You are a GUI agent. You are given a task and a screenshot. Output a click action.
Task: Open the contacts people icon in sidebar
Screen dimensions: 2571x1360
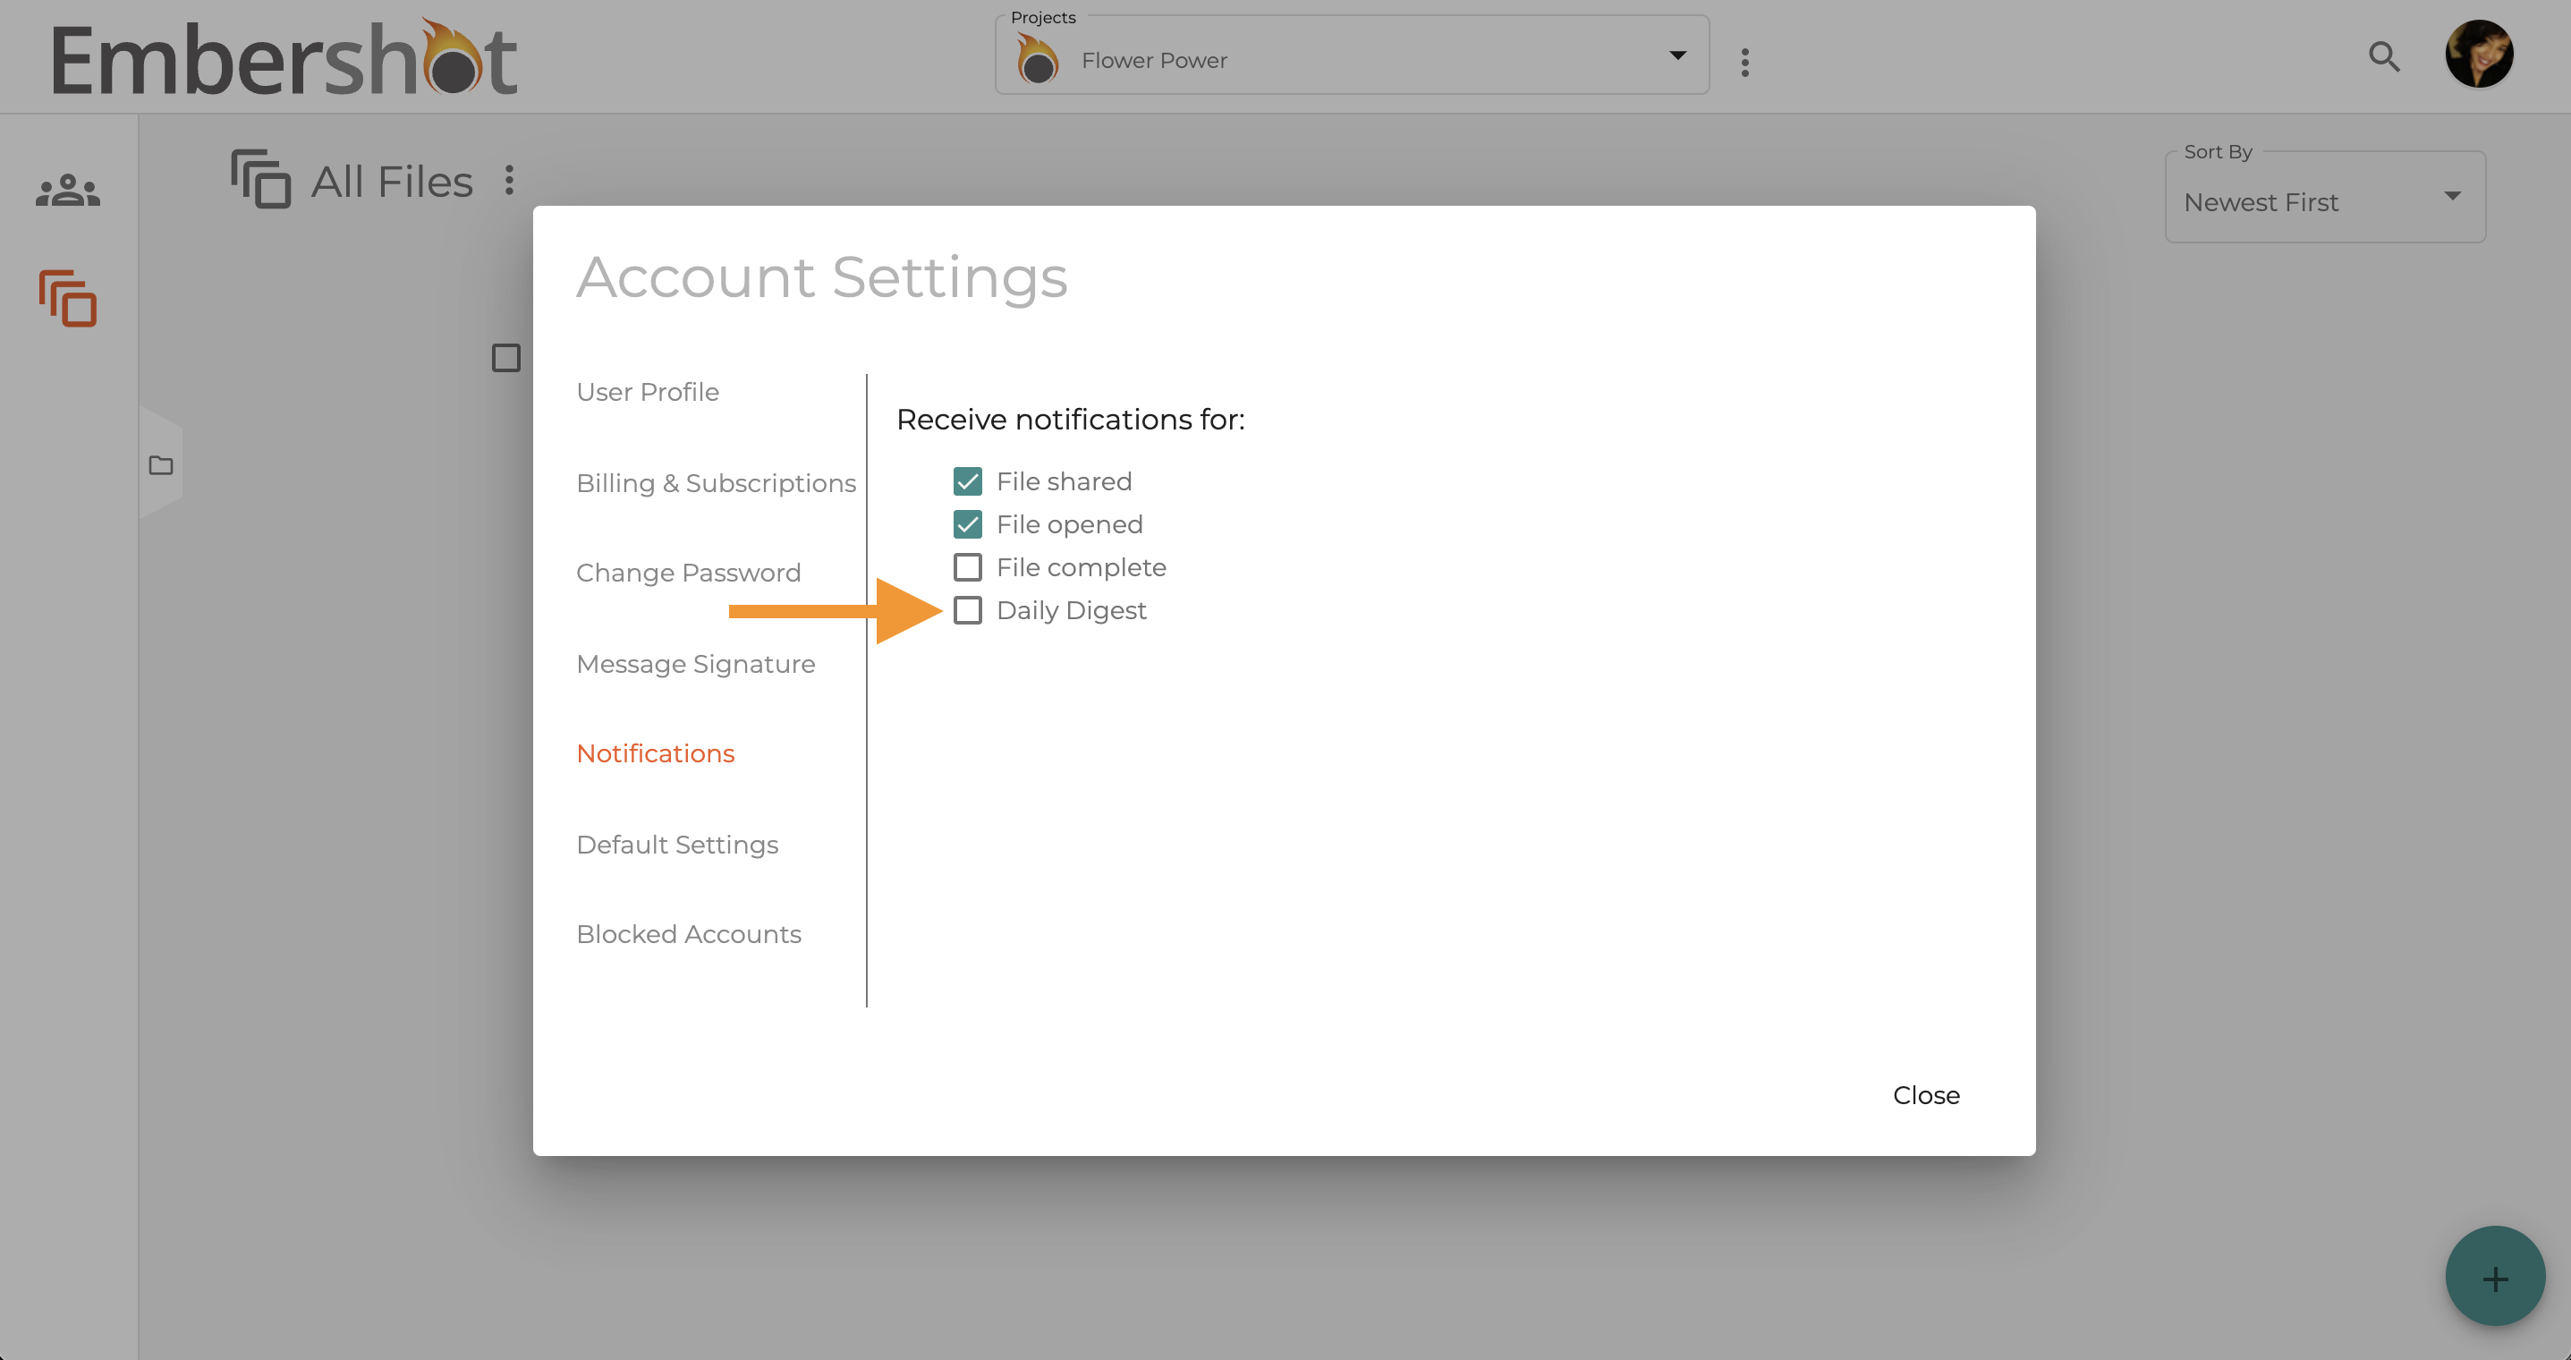[68, 190]
